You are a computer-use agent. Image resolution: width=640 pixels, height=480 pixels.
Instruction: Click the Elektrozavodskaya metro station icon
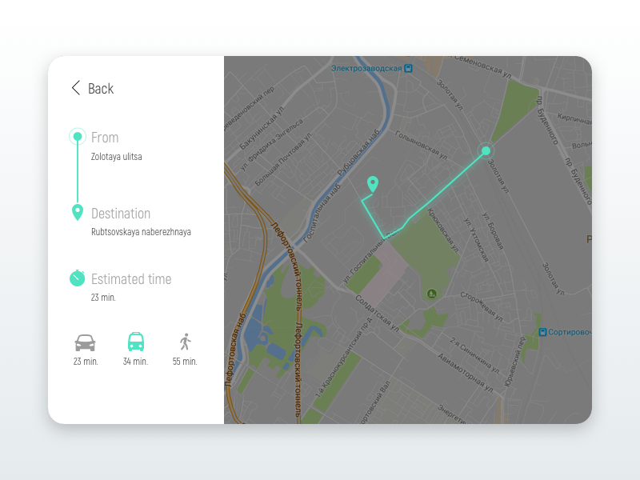pyautogui.click(x=408, y=69)
